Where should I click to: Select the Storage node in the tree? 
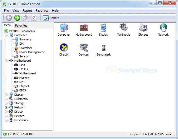coord(19,103)
